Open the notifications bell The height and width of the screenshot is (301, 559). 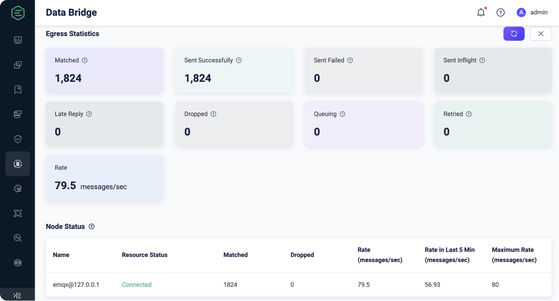click(x=481, y=12)
